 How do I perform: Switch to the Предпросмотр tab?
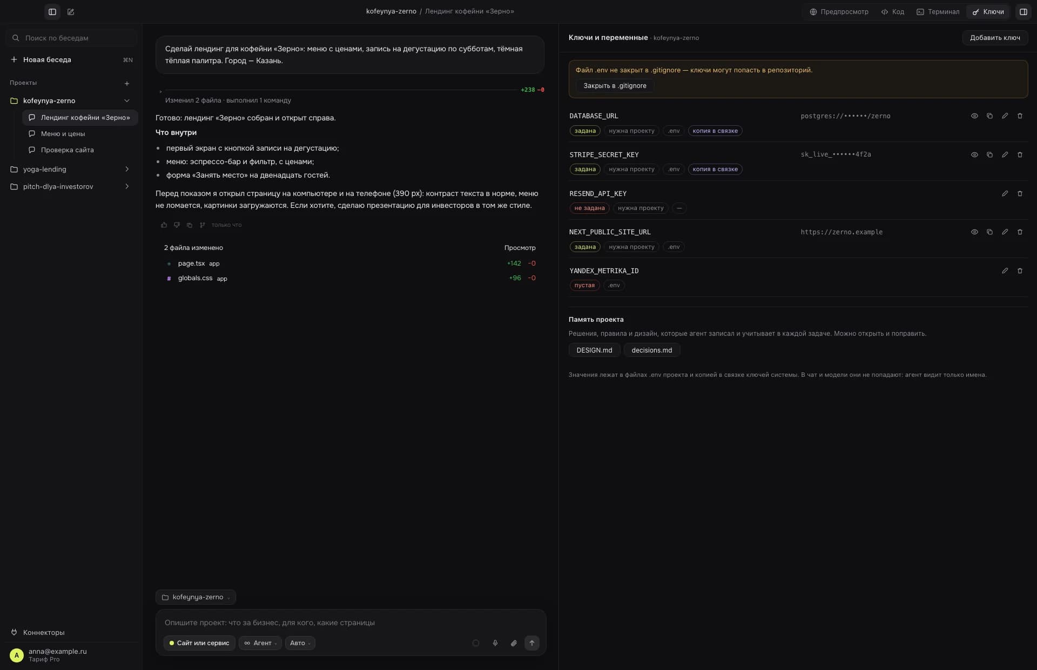[x=839, y=11]
